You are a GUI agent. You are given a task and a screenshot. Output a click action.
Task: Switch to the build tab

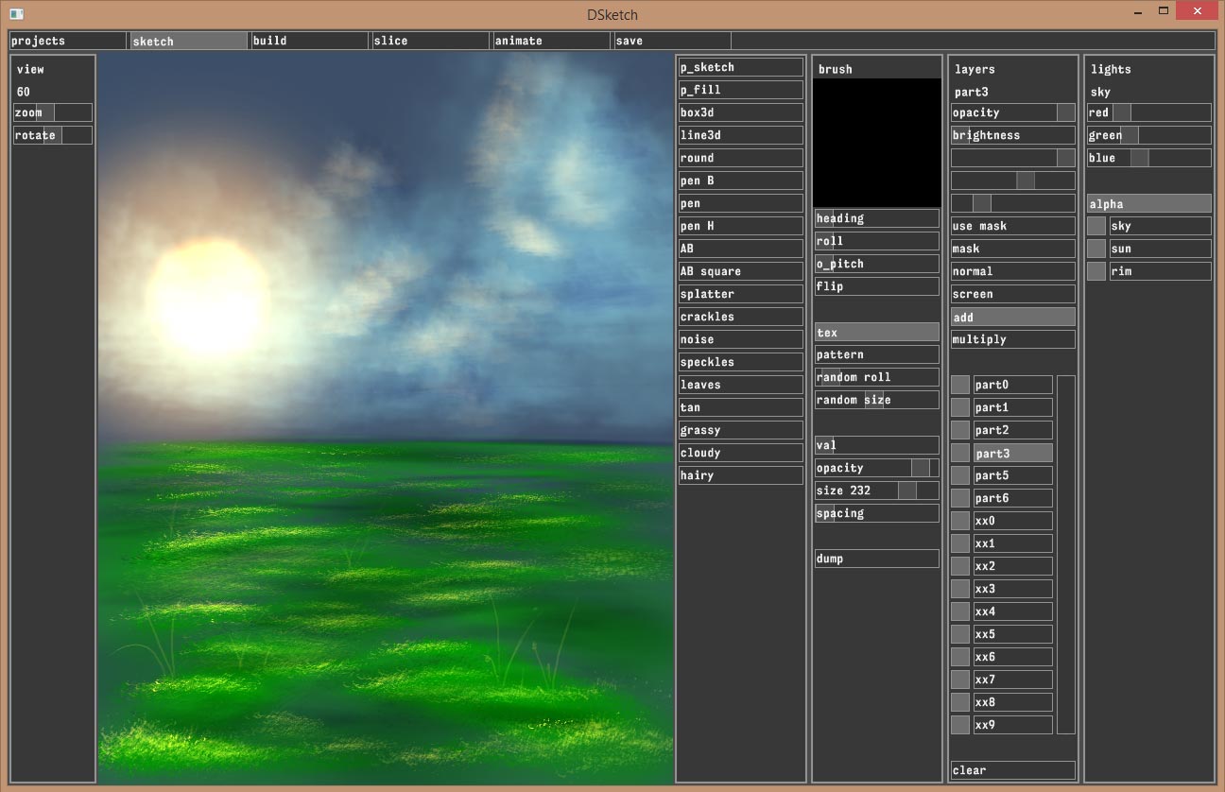pyautogui.click(x=308, y=41)
